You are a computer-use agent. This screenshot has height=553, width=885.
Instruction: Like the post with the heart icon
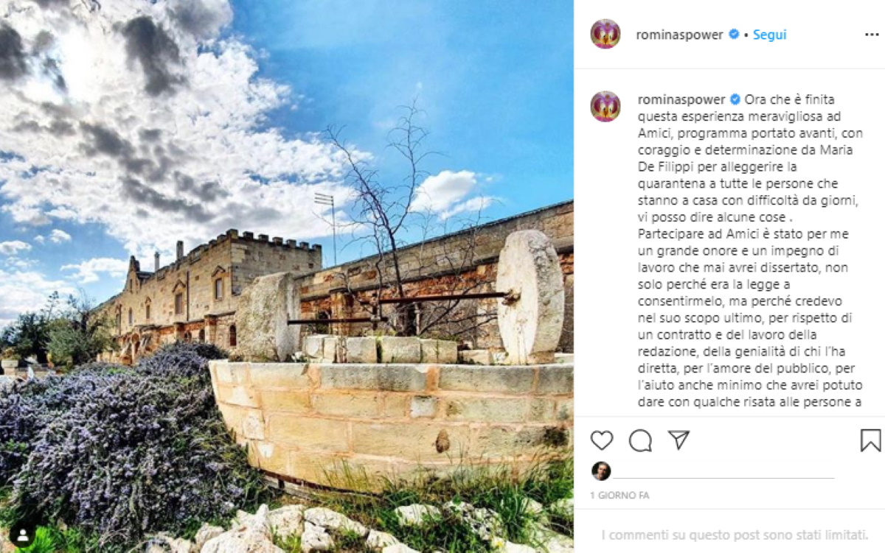click(602, 440)
